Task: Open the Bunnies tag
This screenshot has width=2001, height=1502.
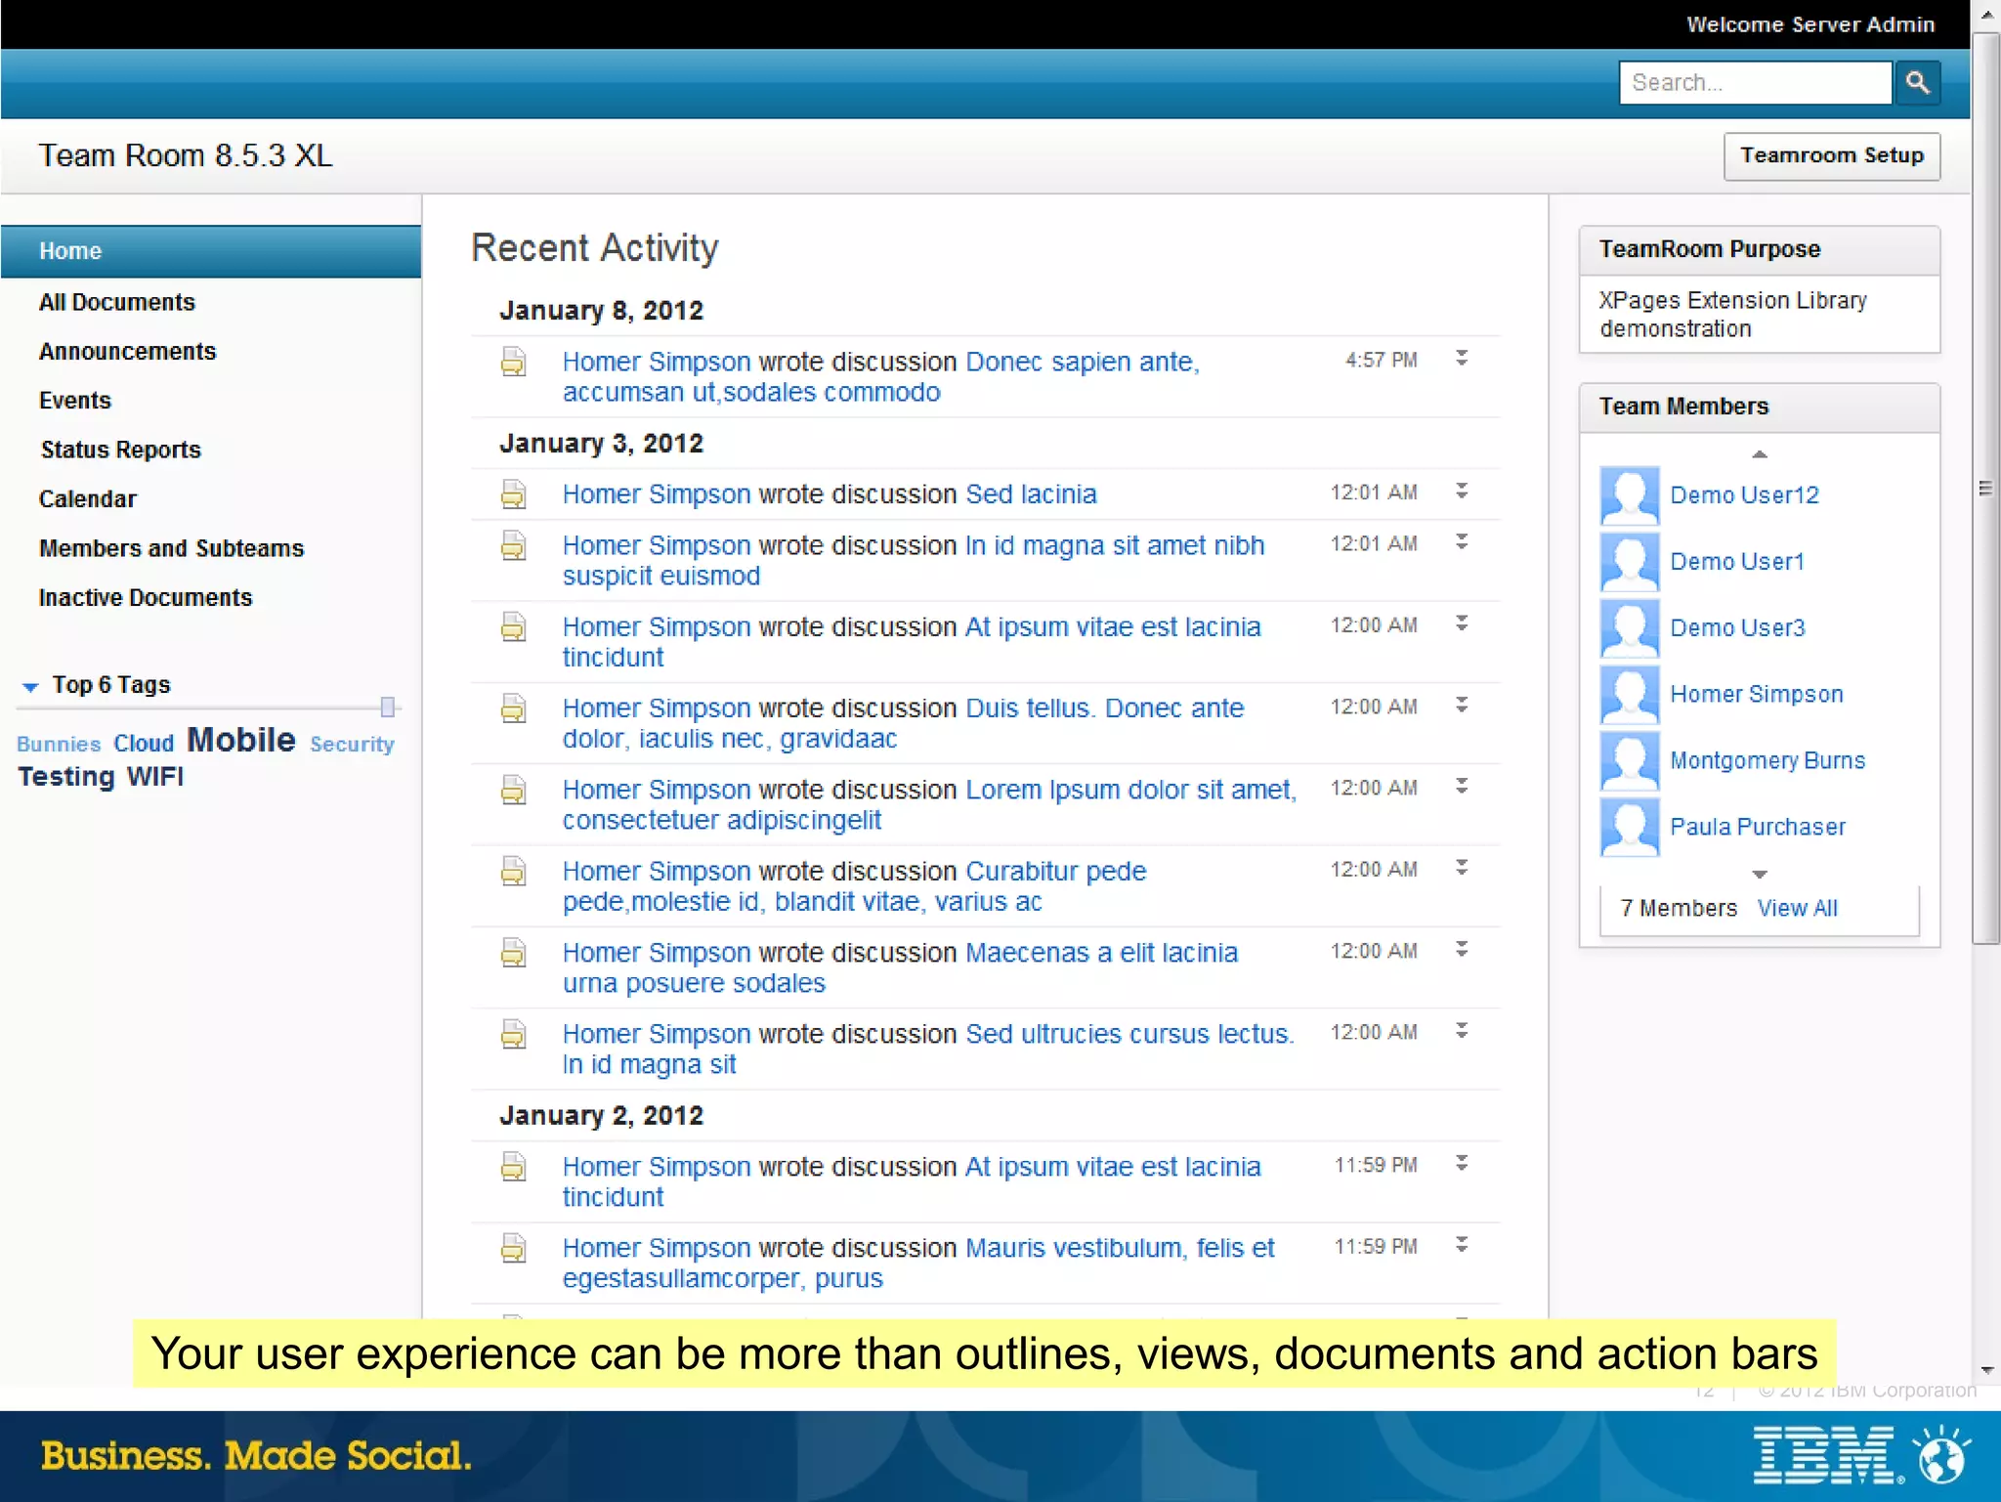Action: [59, 745]
